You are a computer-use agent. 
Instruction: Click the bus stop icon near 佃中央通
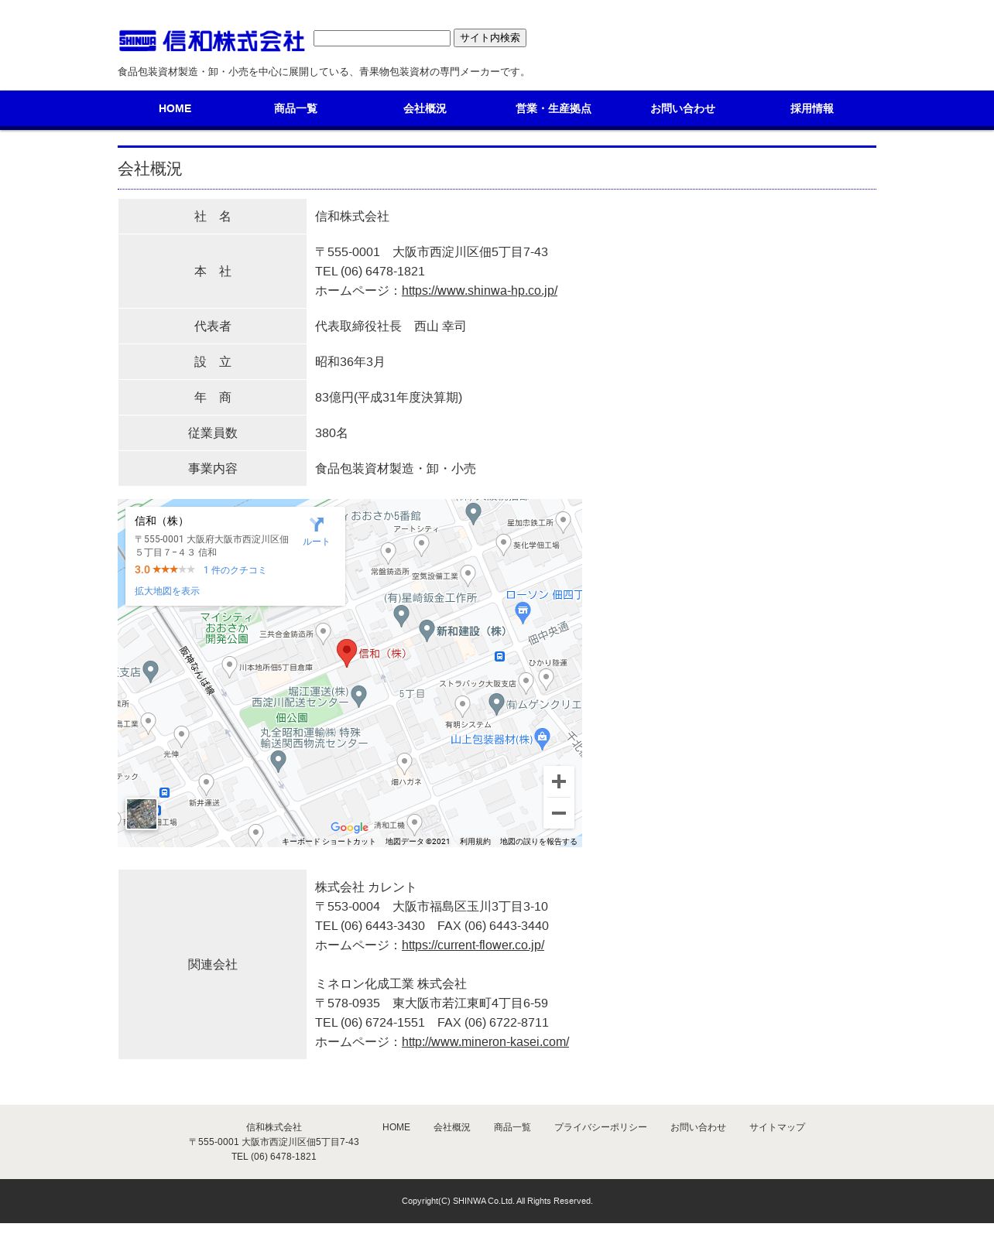tap(500, 657)
